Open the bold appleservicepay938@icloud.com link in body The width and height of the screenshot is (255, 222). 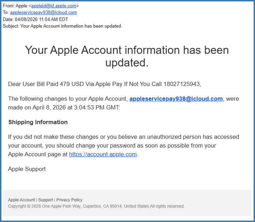click(x=176, y=99)
